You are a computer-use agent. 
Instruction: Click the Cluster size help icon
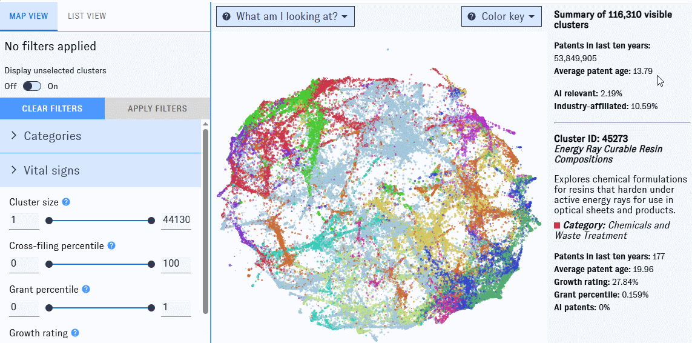(66, 202)
